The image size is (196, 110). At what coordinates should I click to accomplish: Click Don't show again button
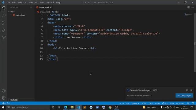click(184, 96)
